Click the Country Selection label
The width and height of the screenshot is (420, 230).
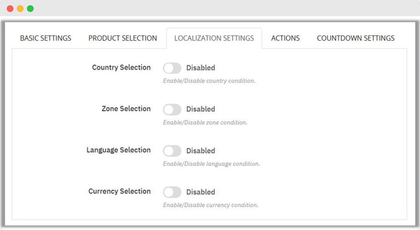121,68
